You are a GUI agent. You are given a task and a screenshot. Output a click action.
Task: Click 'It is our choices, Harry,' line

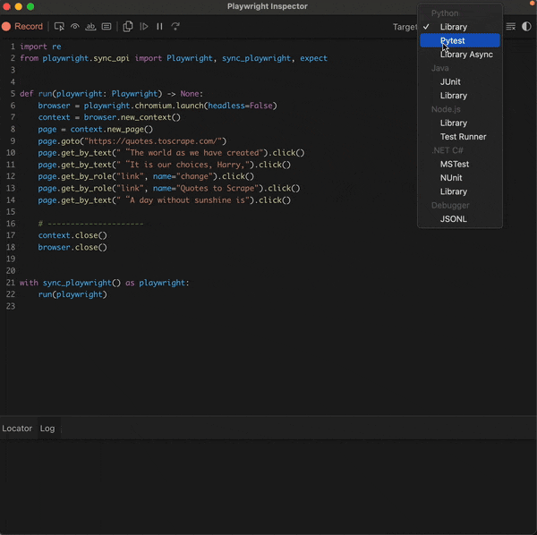click(165, 165)
